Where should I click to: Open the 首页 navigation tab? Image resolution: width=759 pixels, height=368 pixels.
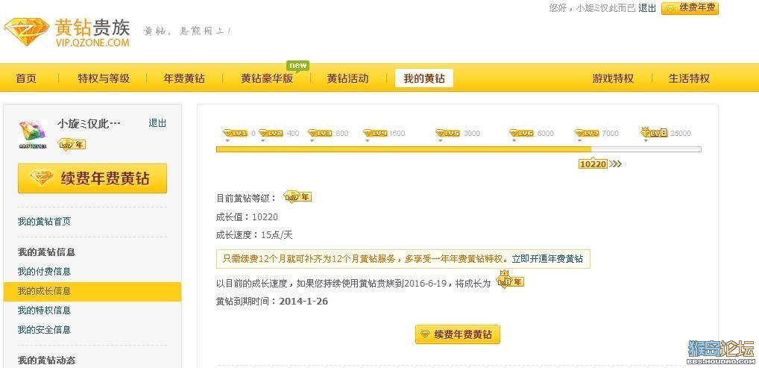click(26, 78)
